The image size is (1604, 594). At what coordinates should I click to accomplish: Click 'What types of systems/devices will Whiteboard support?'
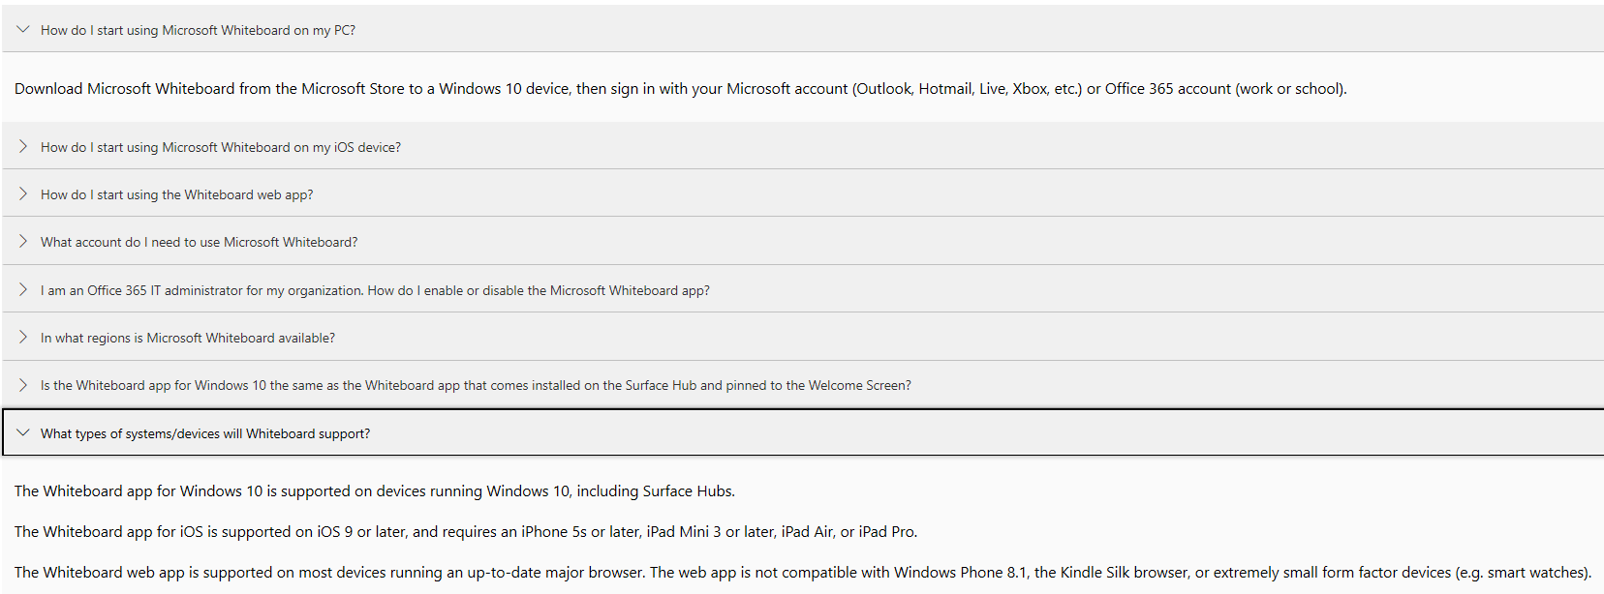tap(205, 433)
